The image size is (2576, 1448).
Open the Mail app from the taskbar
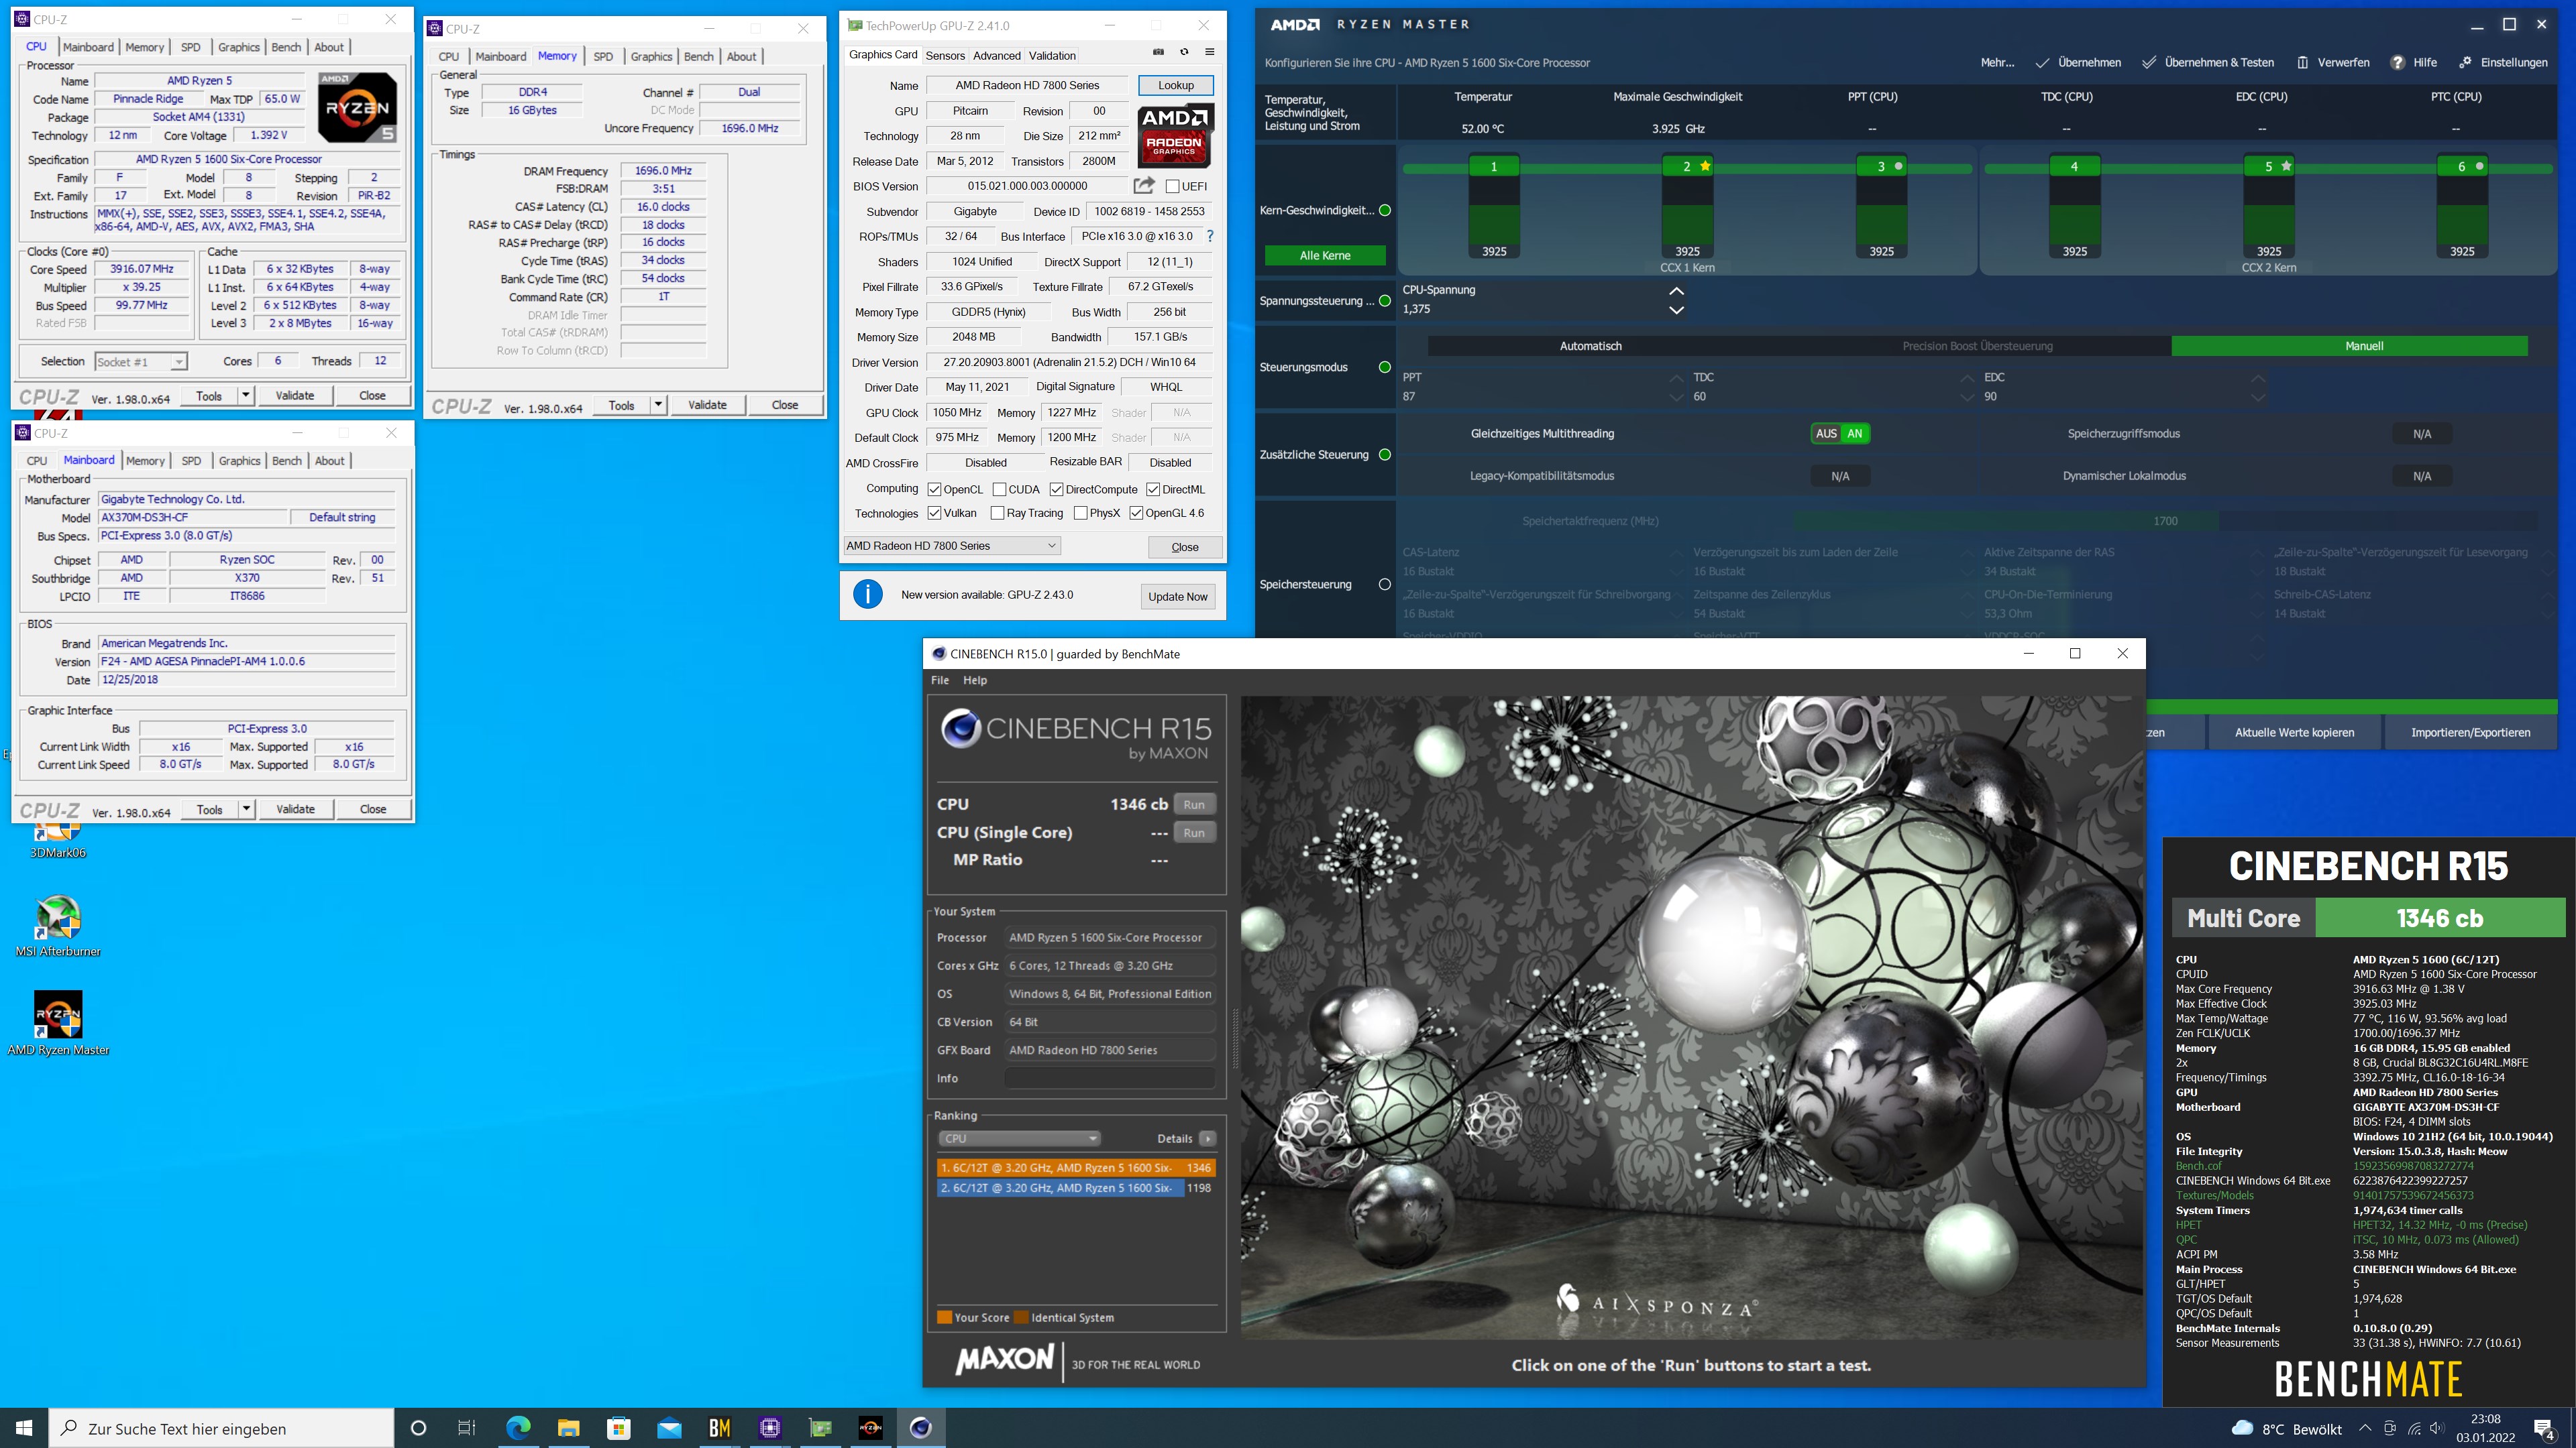pyautogui.click(x=669, y=1428)
